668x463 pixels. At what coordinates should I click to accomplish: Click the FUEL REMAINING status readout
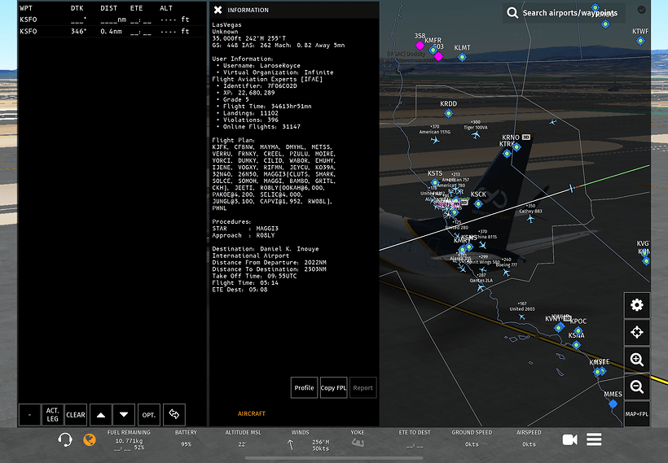129,440
